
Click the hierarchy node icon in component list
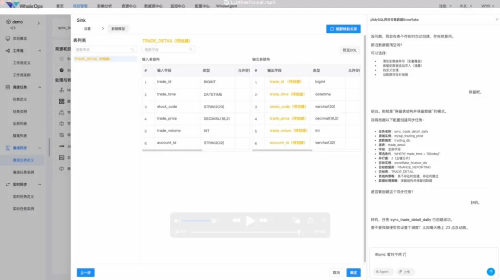[62, 90]
